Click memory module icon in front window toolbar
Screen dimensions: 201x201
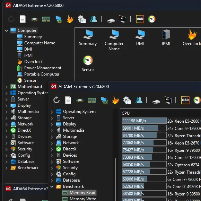click(91, 100)
